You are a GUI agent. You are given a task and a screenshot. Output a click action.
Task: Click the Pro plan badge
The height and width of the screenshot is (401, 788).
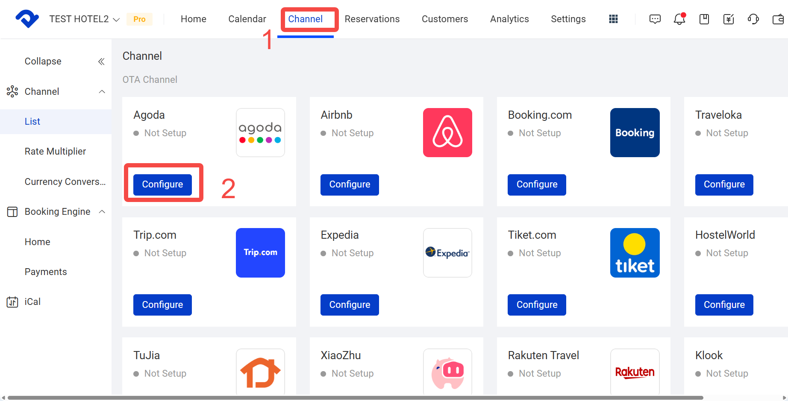tap(139, 19)
